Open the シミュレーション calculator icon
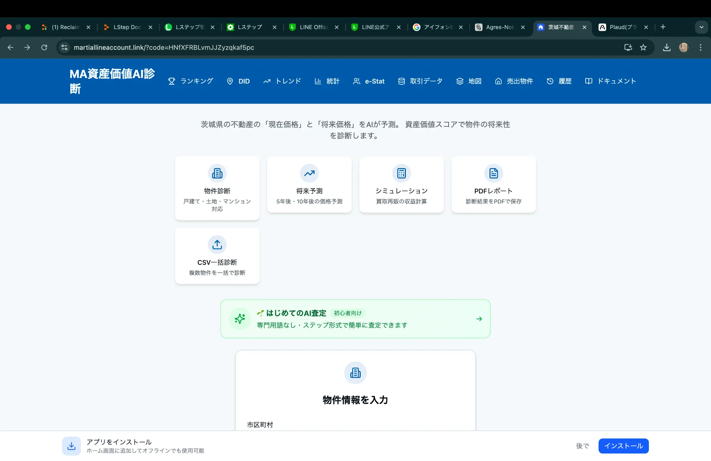 [x=401, y=173]
